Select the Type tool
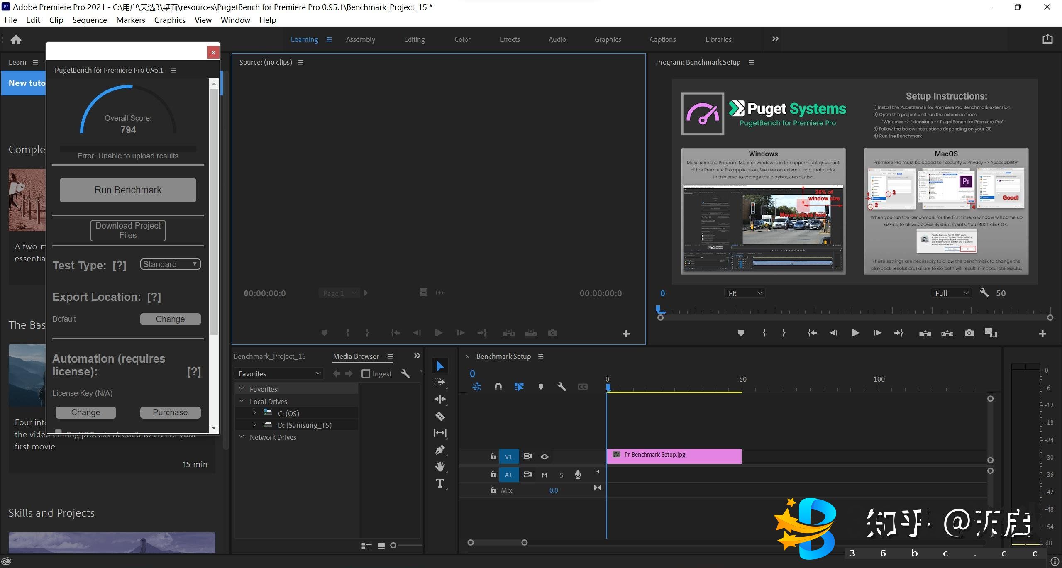 (440, 483)
